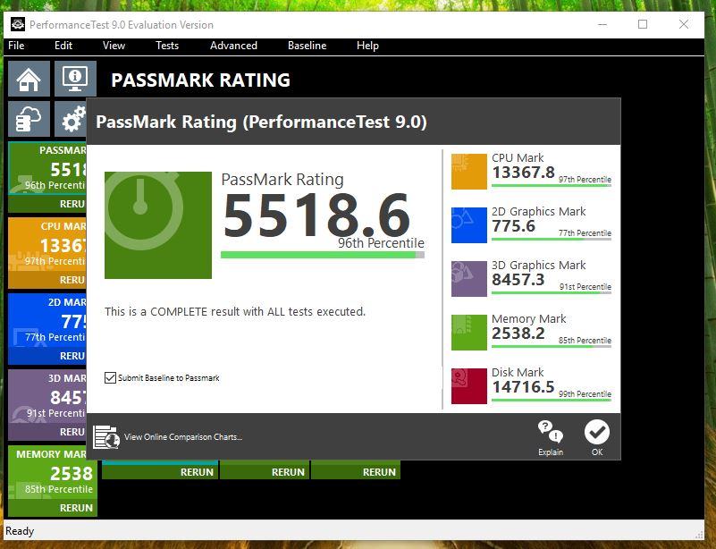The width and height of the screenshot is (716, 549).
Task: Click the 3D Graphics Mark score 8457.3
Action: coord(518,280)
